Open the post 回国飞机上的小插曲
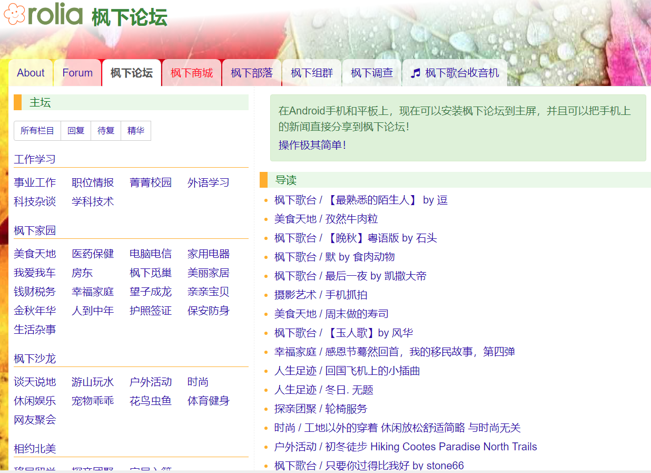The image size is (651, 473). pos(373,371)
